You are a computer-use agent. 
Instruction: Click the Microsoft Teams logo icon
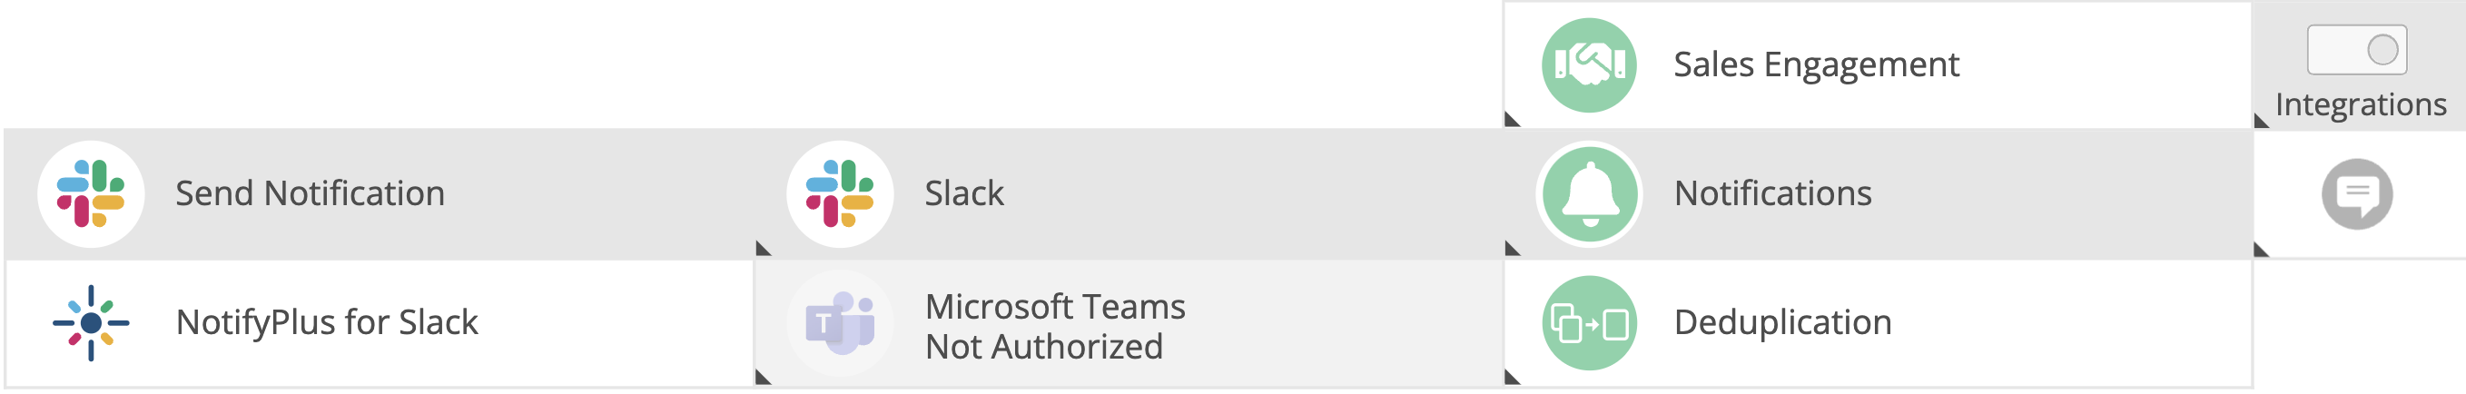point(840,323)
